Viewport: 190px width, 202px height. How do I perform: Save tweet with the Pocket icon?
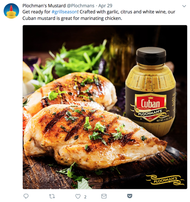[130, 196]
